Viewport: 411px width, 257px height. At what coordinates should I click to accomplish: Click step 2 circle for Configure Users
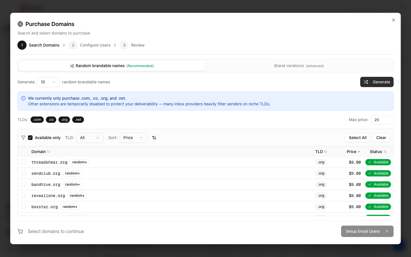(x=73, y=45)
